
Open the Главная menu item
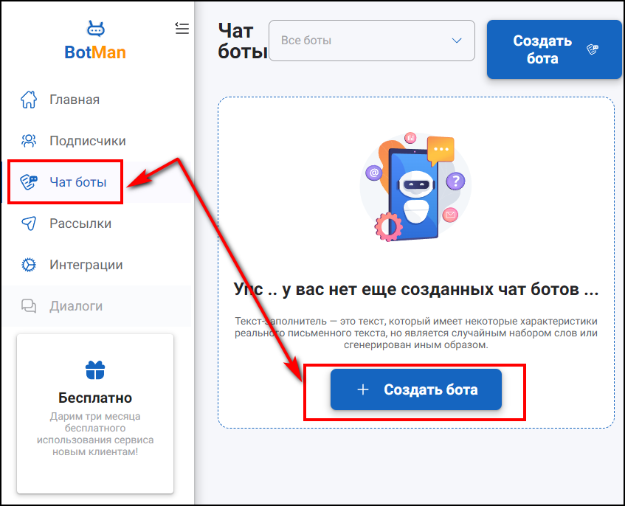97,100
